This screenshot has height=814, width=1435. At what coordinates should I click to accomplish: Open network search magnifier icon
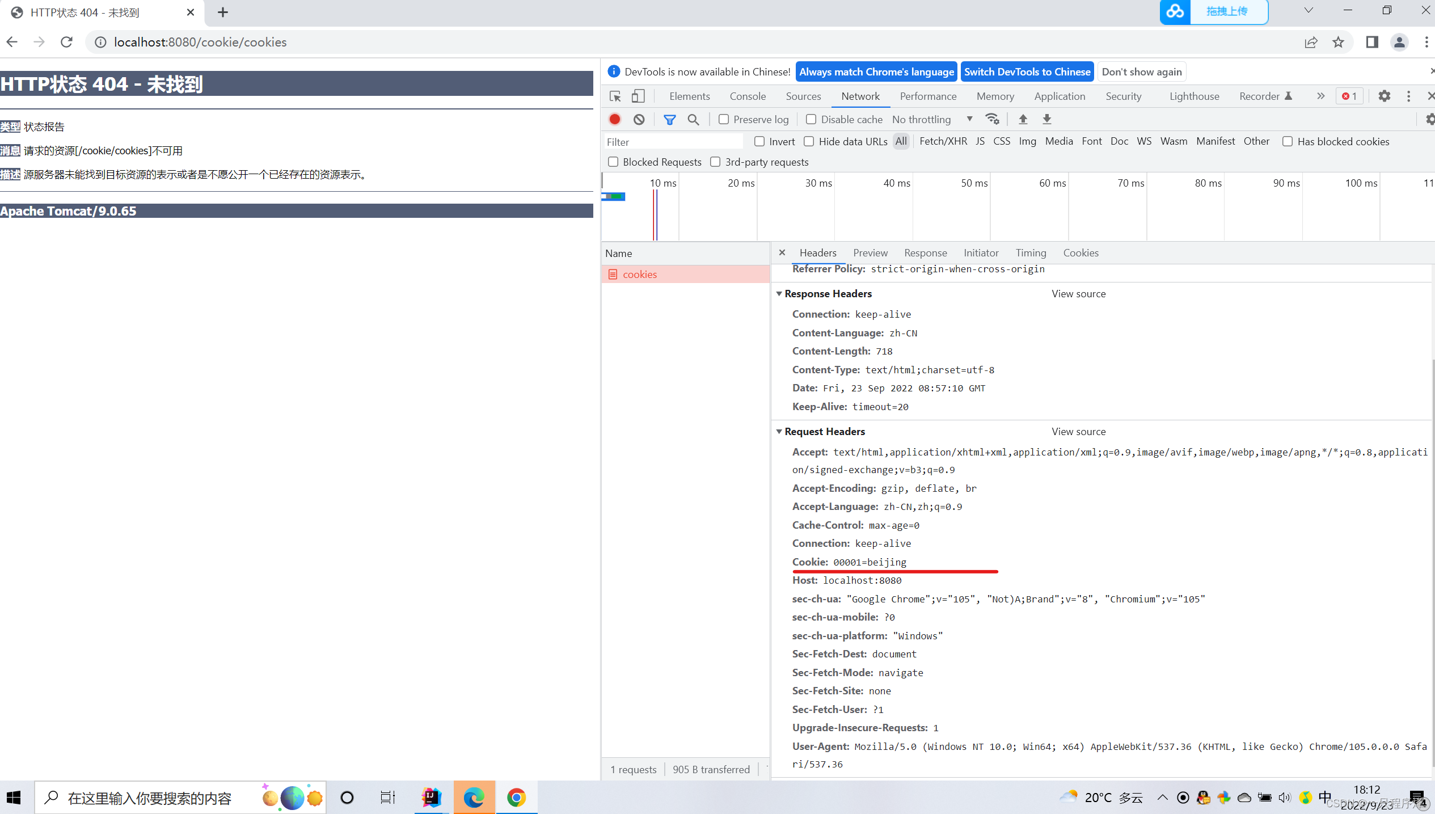click(693, 119)
